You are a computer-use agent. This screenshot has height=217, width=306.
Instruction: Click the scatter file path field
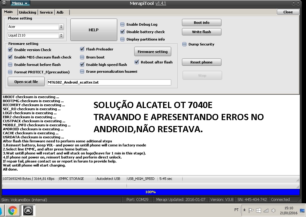[109, 82]
